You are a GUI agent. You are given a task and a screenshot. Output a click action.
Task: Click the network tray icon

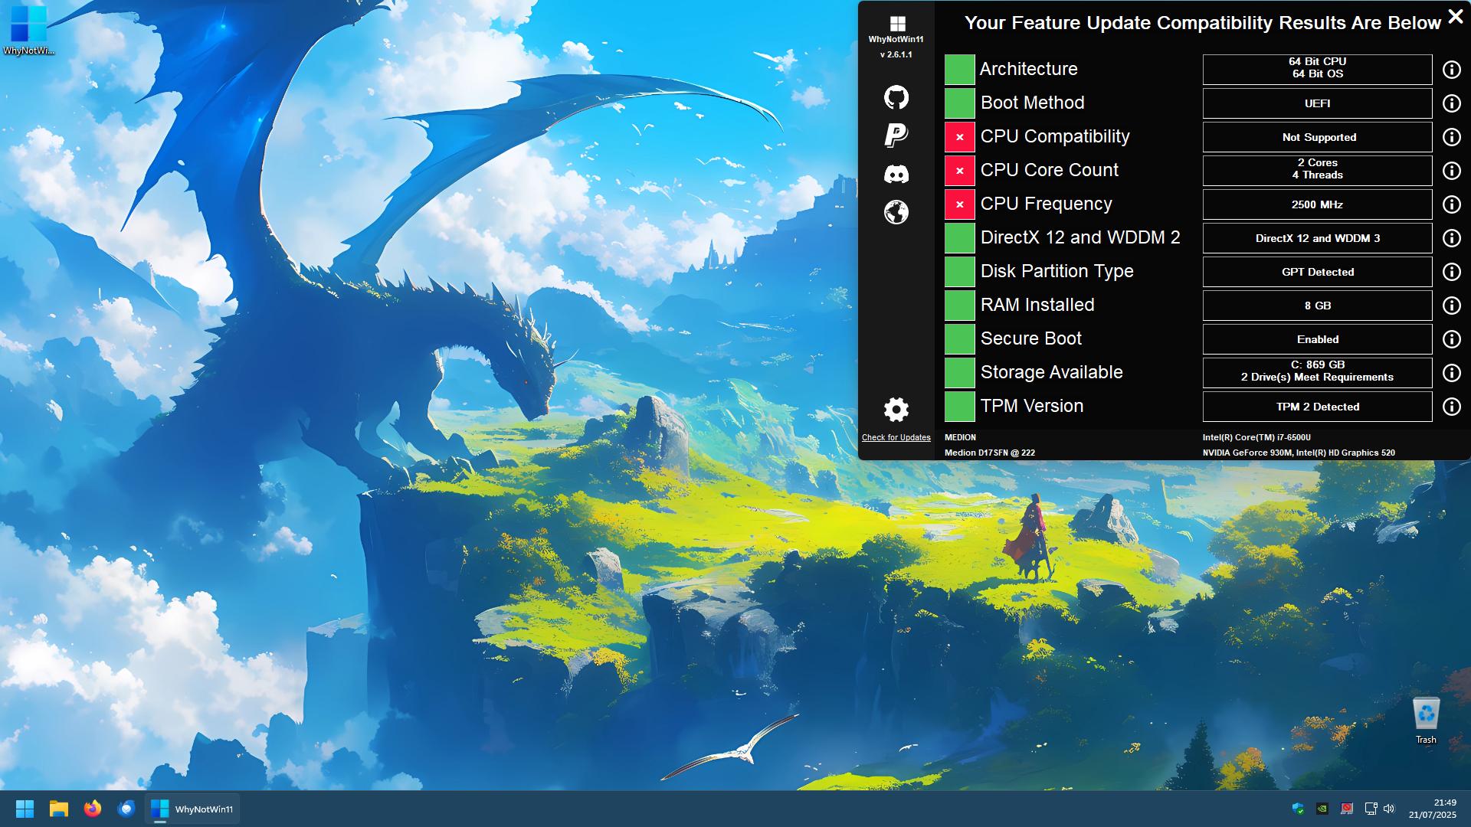1371,809
